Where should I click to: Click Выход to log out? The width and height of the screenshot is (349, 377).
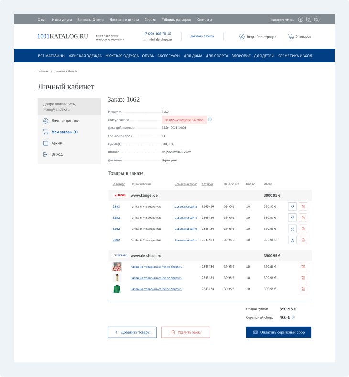tap(57, 154)
